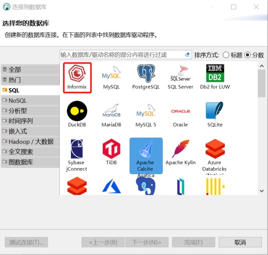This screenshot has height=255, width=268.
Task: Click <上一步(B) button
Action: coord(103,242)
